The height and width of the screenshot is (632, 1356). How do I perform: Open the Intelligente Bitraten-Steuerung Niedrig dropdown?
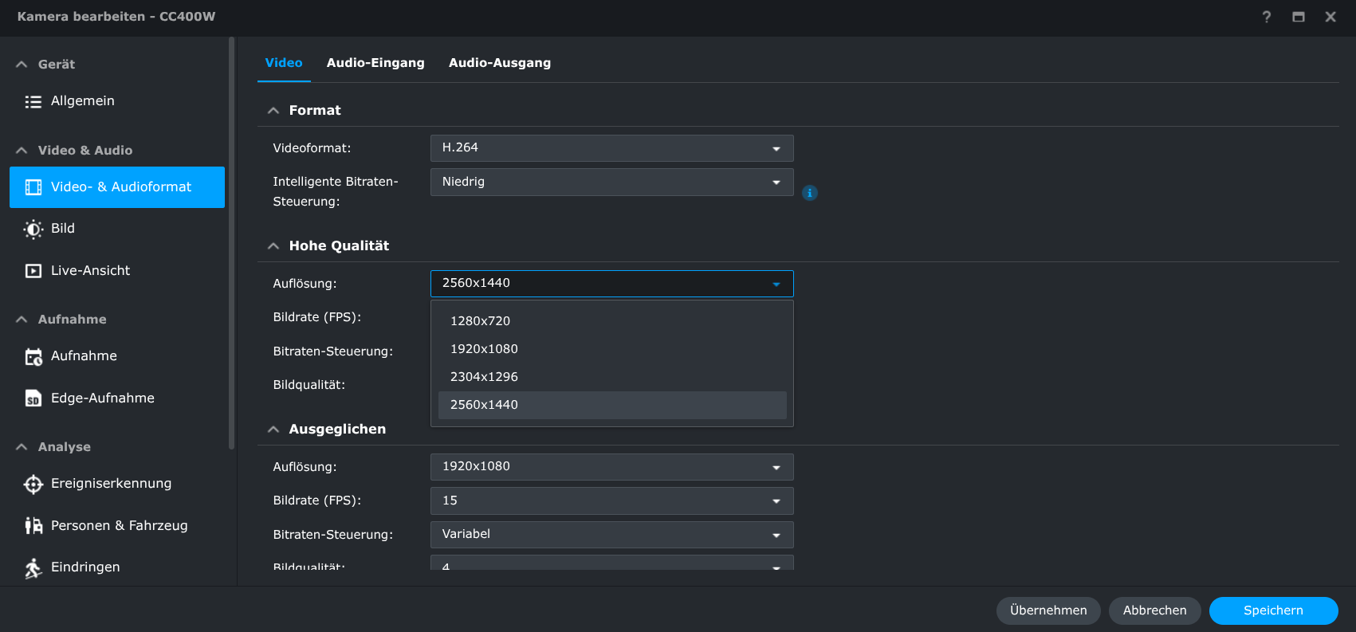pos(611,182)
